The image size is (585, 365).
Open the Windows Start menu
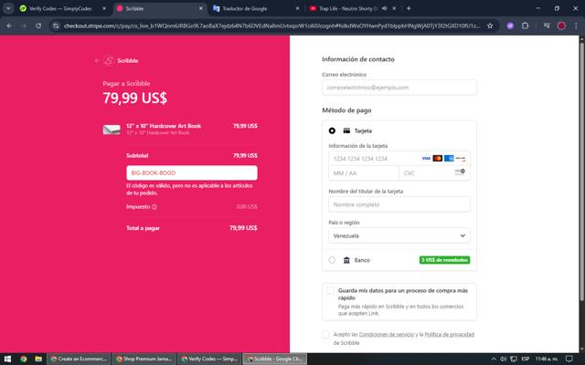point(7,359)
